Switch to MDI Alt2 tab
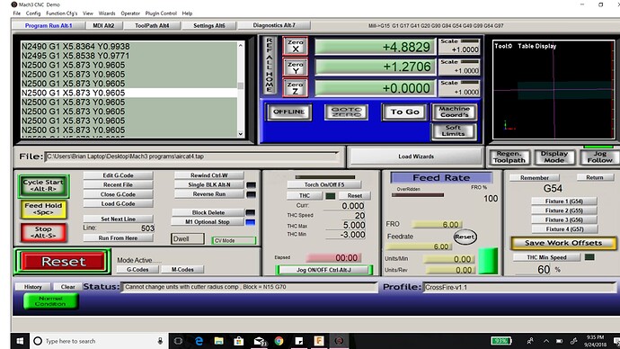 (103, 26)
